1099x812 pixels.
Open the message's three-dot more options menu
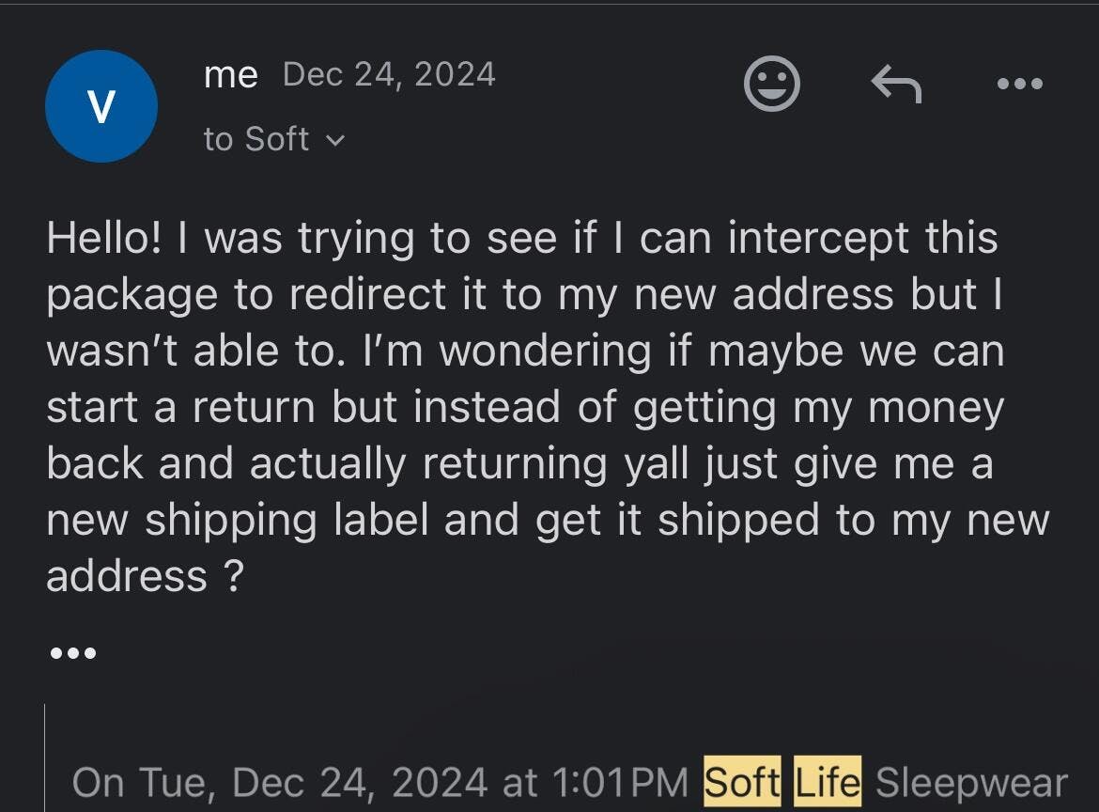[x=1020, y=84]
